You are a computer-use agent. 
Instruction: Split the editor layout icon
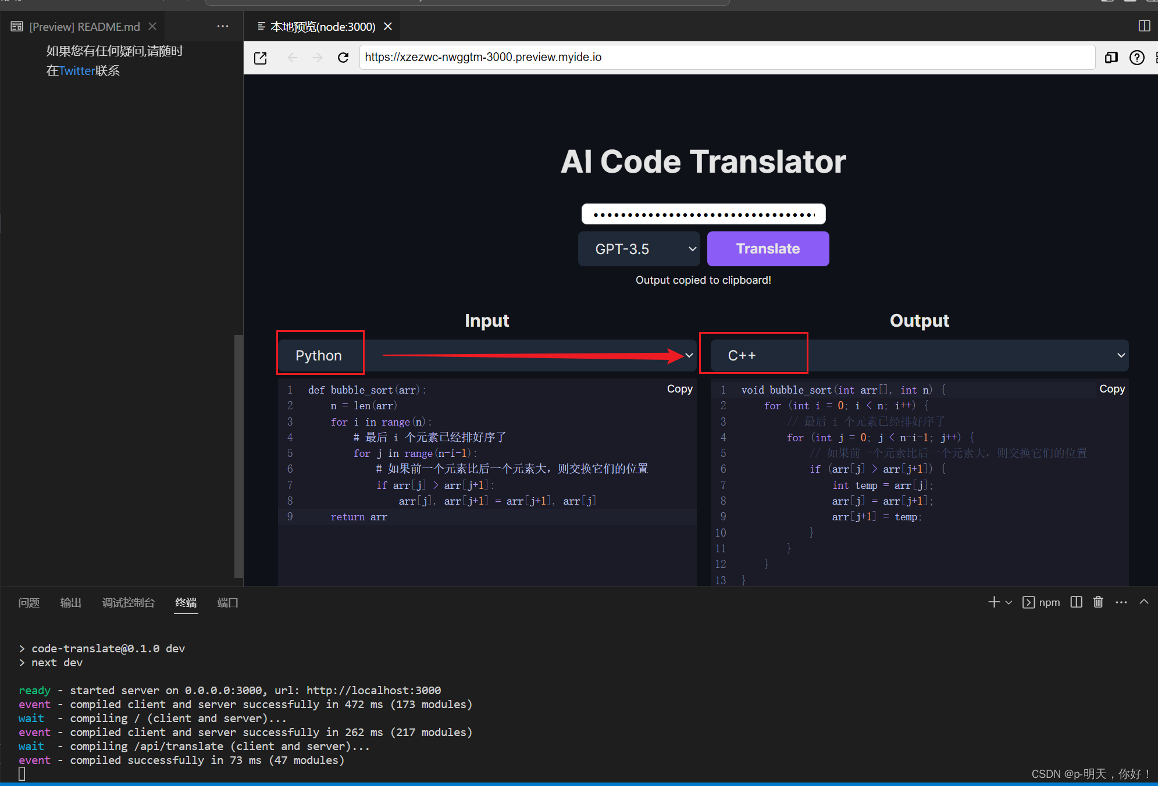pyautogui.click(x=1144, y=26)
